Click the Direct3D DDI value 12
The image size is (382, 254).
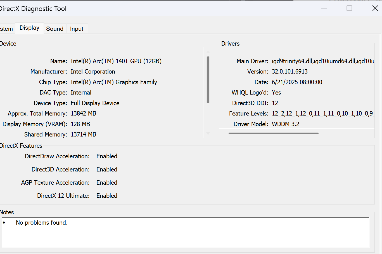pos(275,103)
